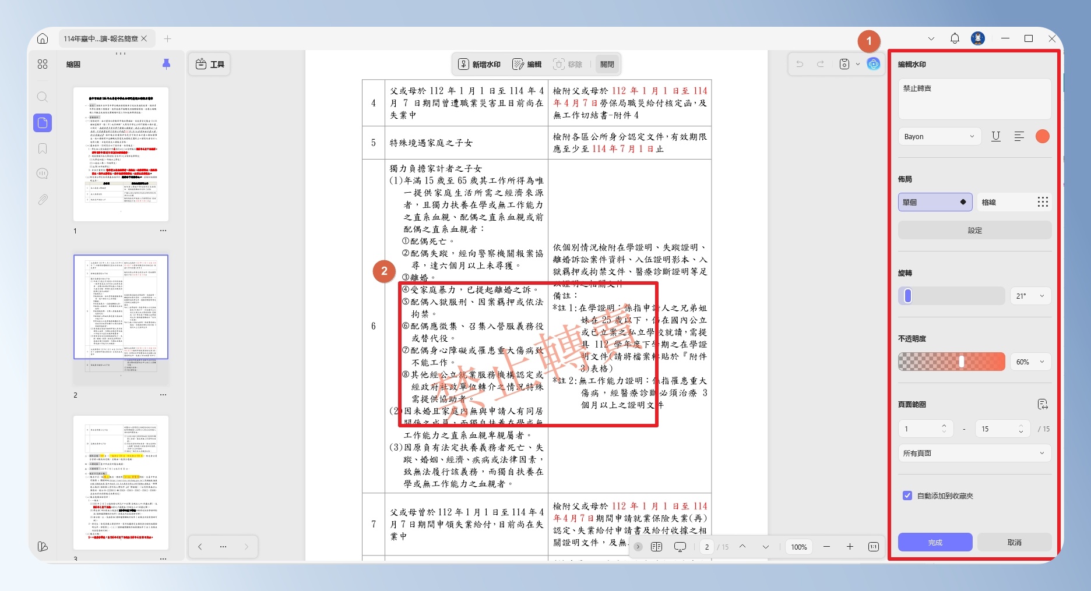Select the page thumbnails sidebar icon
This screenshot has height=591, width=1091.
(43, 123)
